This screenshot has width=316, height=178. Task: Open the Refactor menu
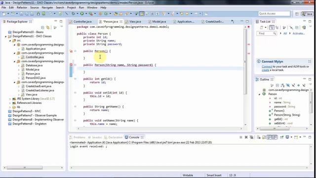tap(22, 7)
